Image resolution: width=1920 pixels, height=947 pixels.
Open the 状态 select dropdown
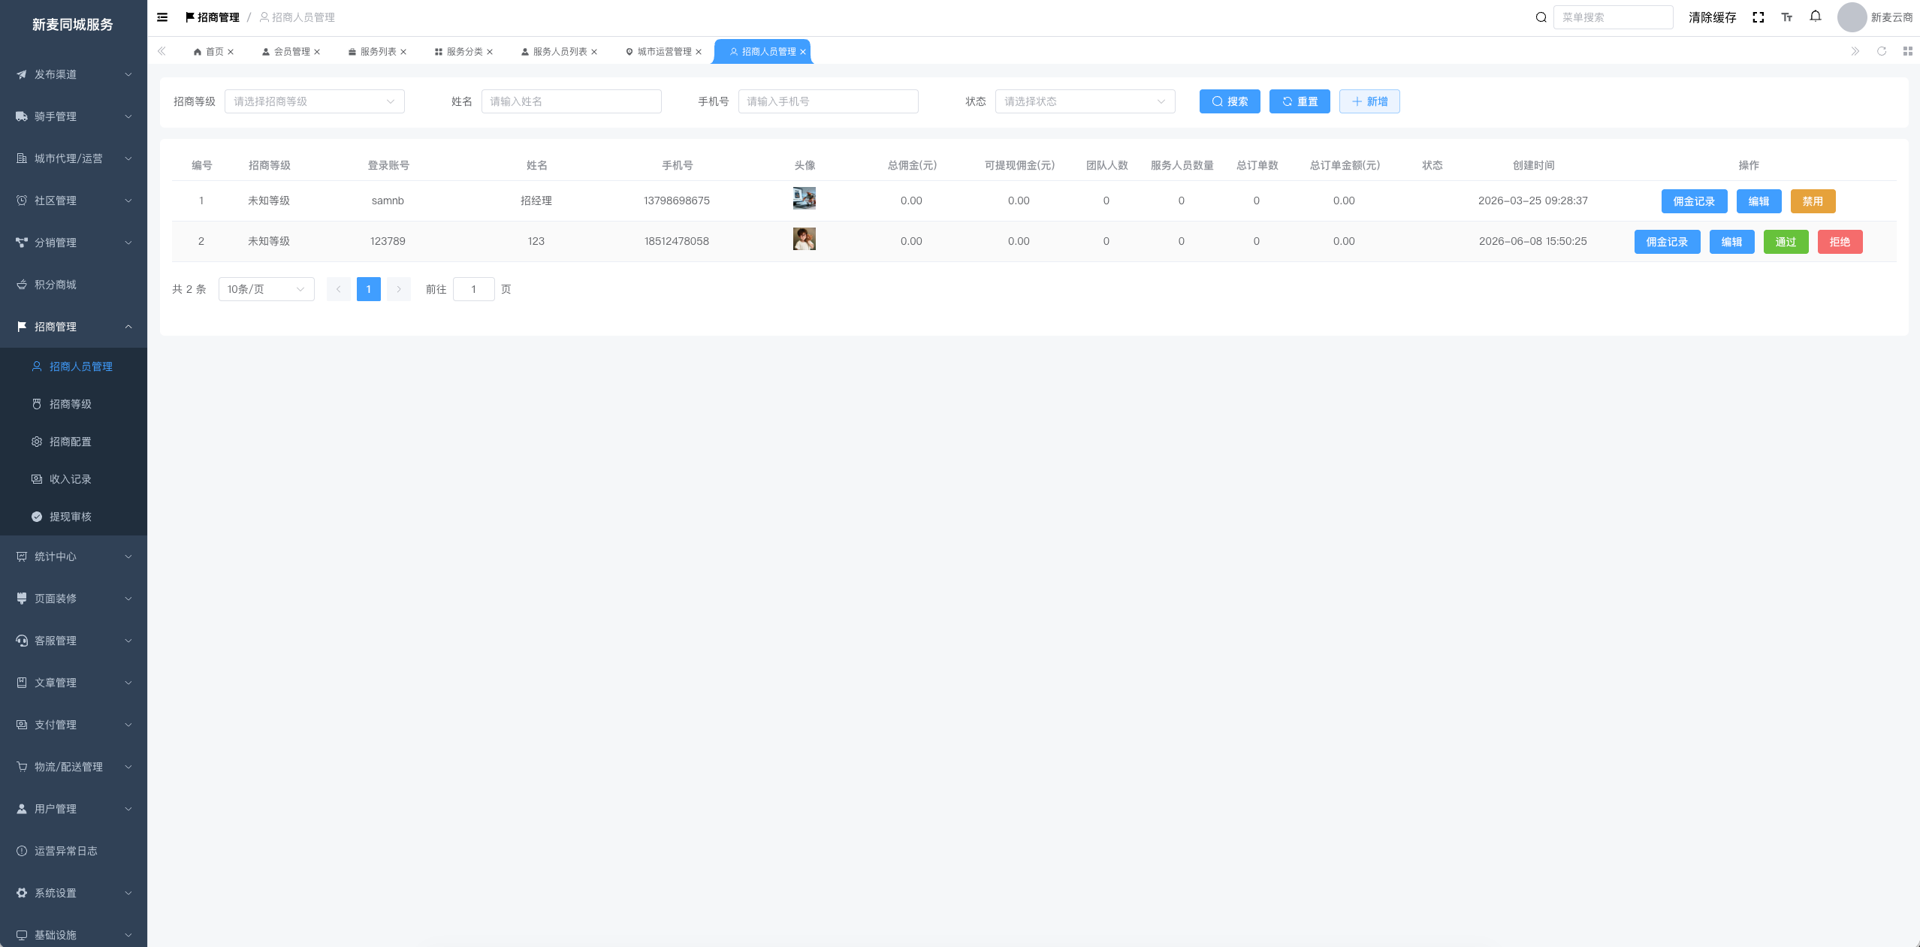click(1085, 101)
